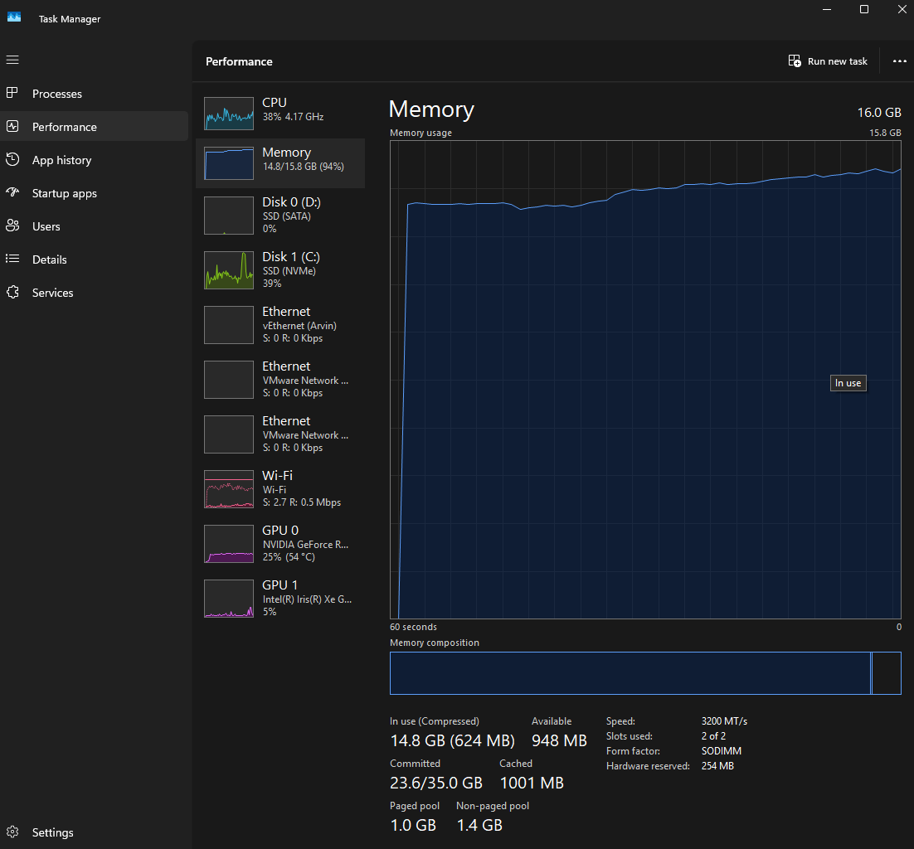Click the 254 MB hardware reserved value
This screenshot has width=914, height=849.
pos(717,765)
